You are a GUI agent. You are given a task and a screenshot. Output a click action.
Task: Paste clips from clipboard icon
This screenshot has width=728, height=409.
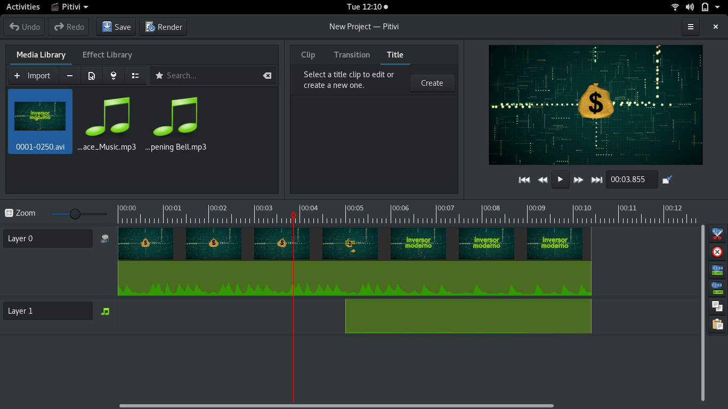tap(717, 324)
